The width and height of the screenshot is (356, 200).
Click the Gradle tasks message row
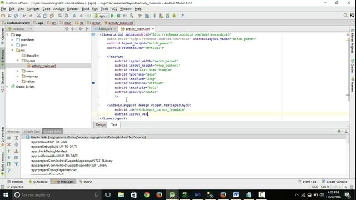pos(184,137)
